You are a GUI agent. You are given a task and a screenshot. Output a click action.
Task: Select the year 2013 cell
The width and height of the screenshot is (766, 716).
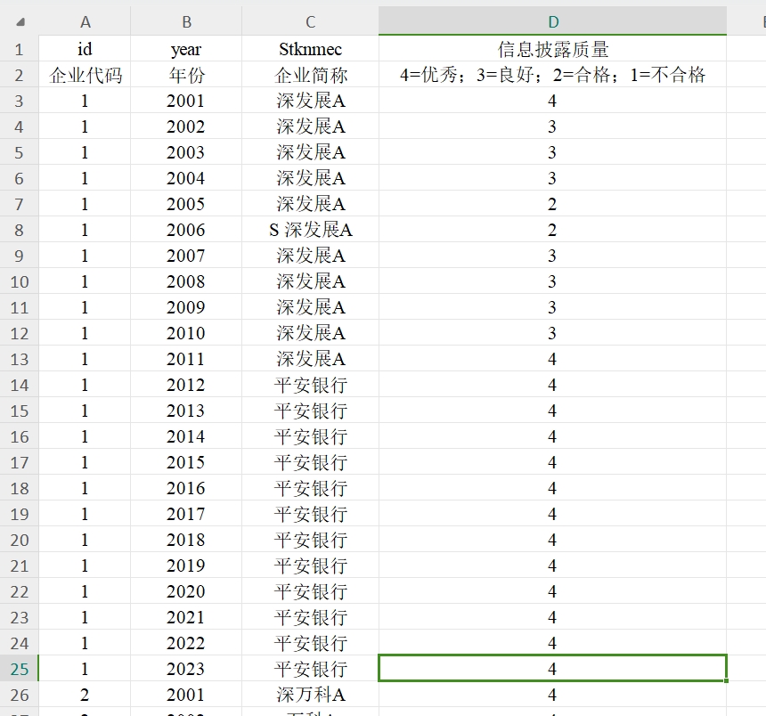[186, 411]
